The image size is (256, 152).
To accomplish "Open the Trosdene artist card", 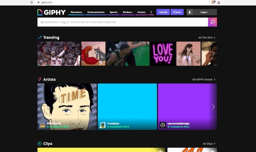I will [x=127, y=107].
